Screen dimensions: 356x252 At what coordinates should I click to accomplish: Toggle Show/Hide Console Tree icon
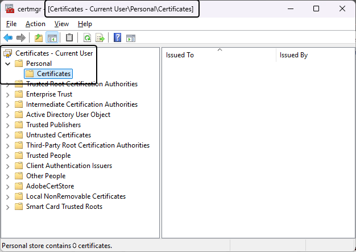(52, 38)
